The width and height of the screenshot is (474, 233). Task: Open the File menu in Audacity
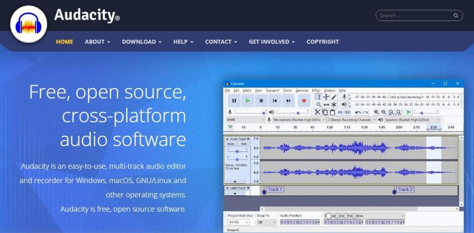(228, 90)
